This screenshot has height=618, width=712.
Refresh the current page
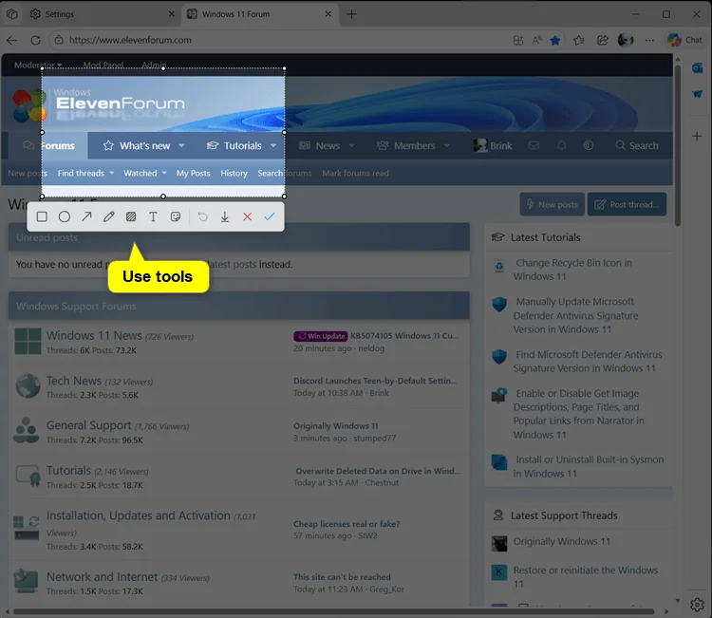click(x=35, y=40)
